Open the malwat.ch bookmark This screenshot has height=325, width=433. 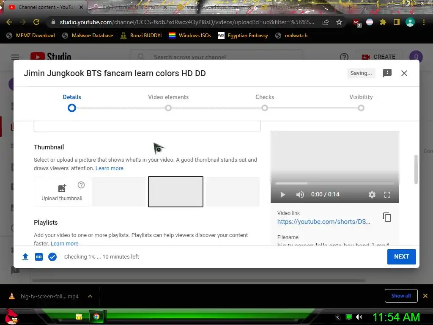[x=292, y=36]
